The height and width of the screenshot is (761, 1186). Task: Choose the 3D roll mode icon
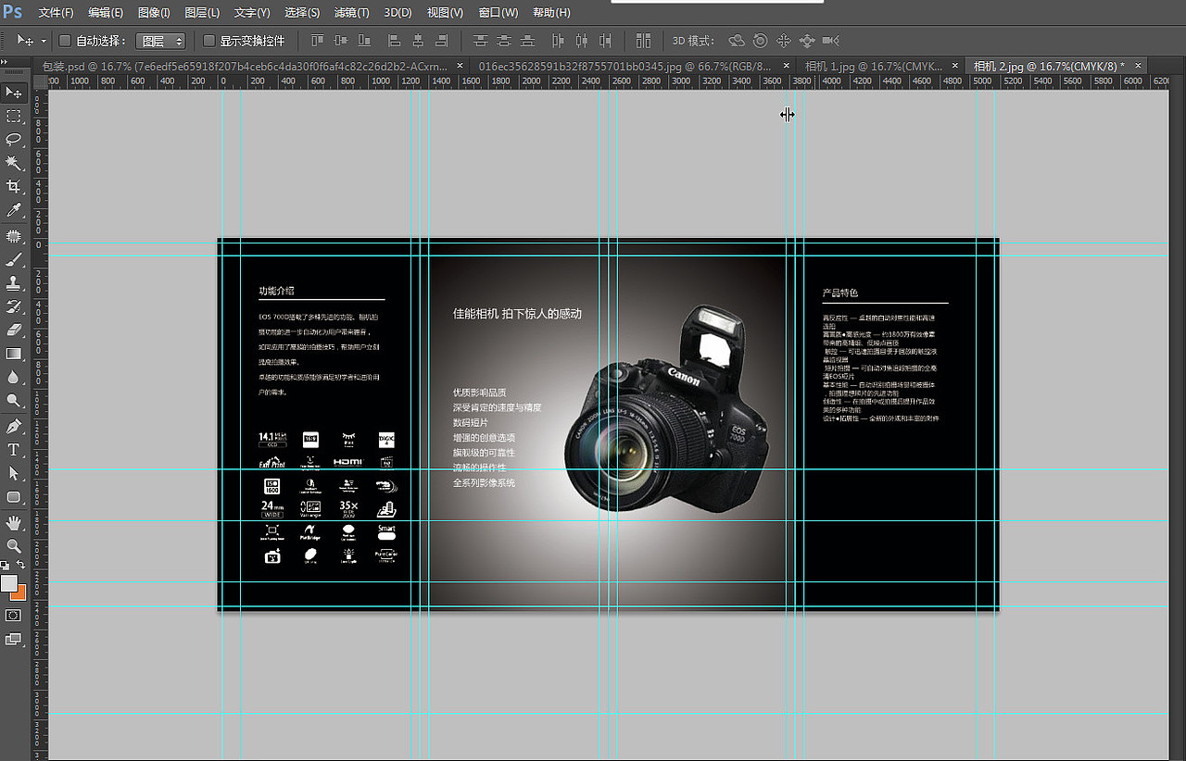click(x=760, y=41)
